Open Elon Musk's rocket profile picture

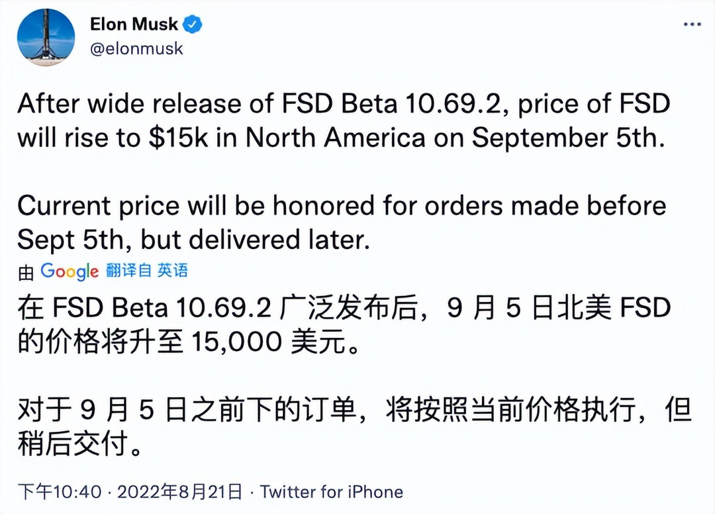click(46, 37)
